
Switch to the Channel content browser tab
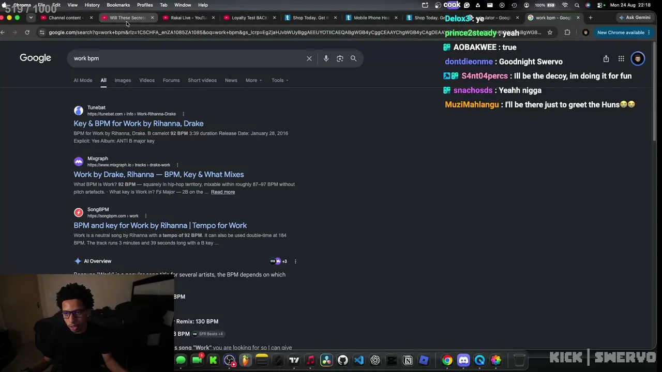[67, 18]
